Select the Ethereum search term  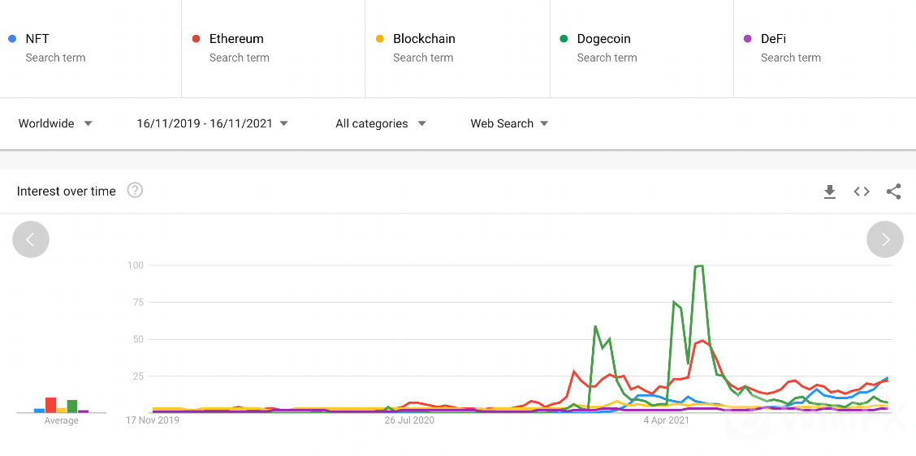point(236,39)
